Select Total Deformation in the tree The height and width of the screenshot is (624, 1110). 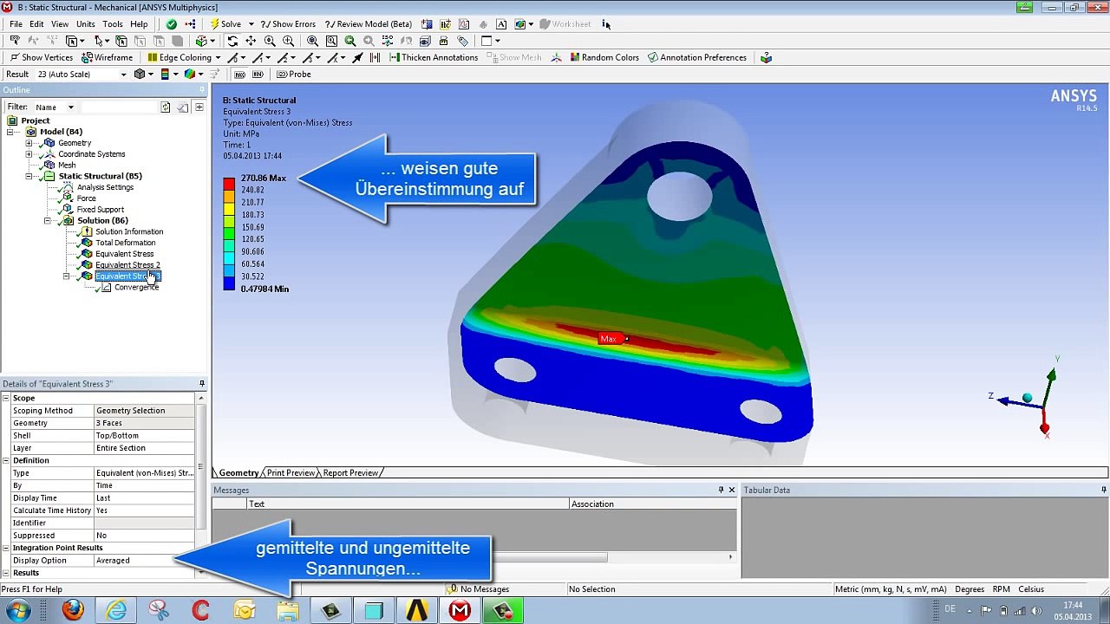(x=126, y=243)
